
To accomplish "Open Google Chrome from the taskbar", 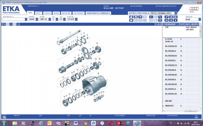I will (85, 123).
